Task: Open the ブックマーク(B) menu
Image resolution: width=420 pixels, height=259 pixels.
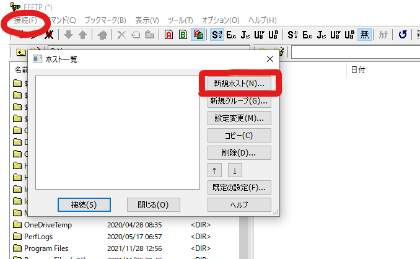Action: pos(105,20)
